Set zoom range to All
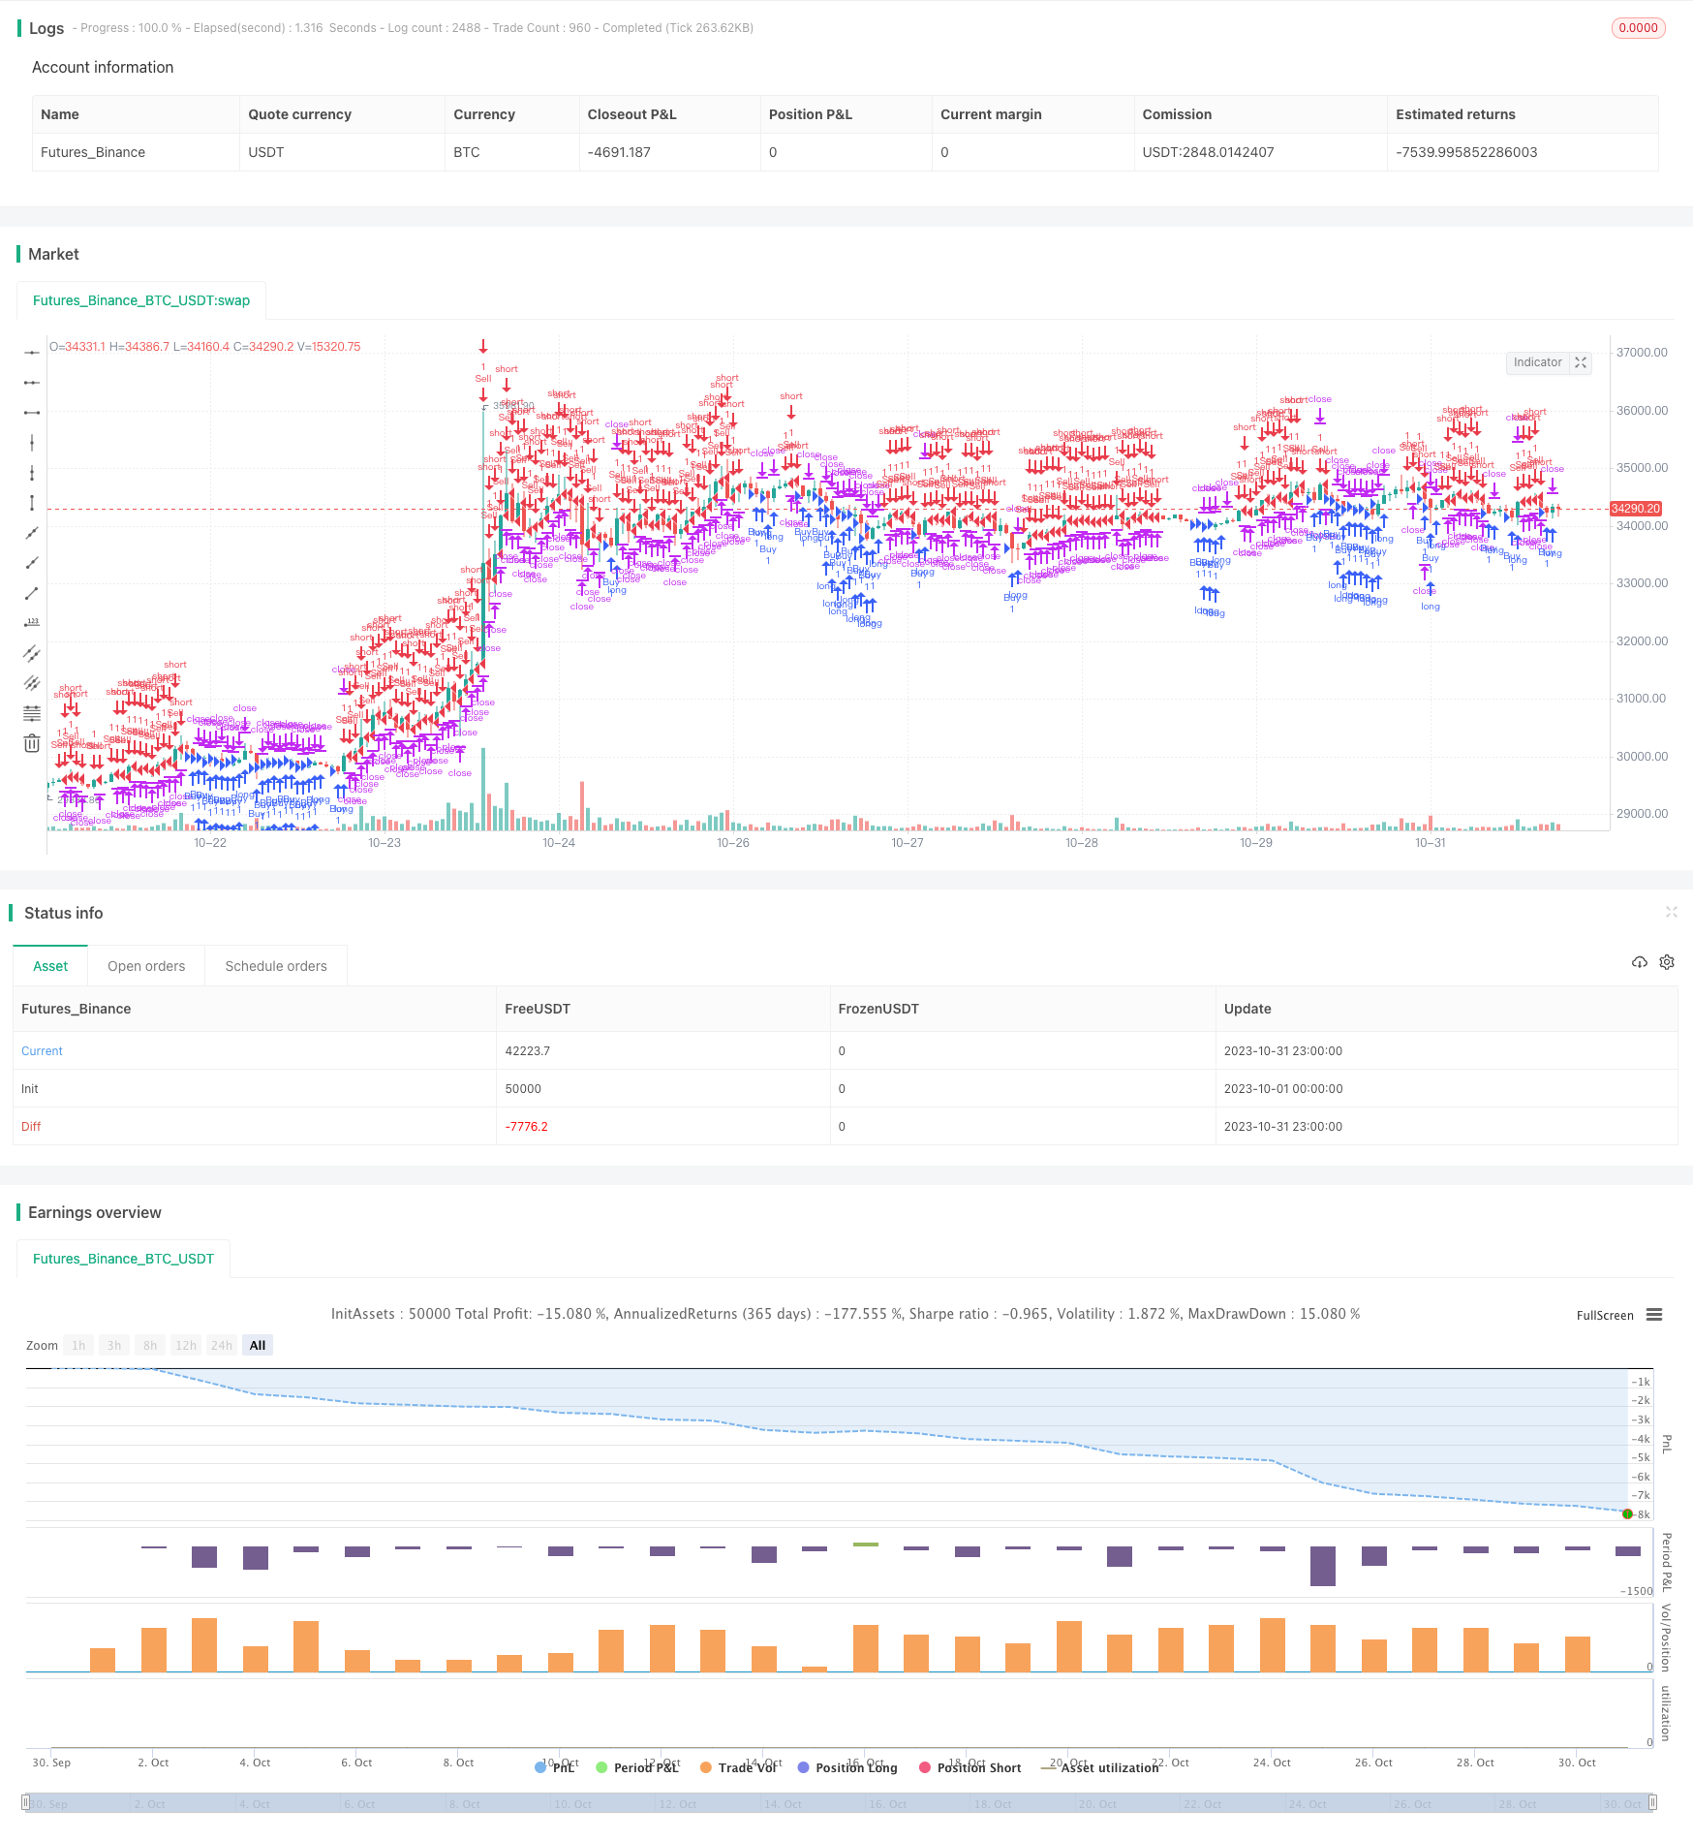The image size is (1693, 1841). [x=258, y=1345]
